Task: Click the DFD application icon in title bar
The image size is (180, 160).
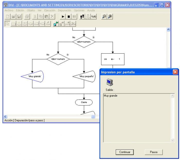Action: tap(6, 5)
